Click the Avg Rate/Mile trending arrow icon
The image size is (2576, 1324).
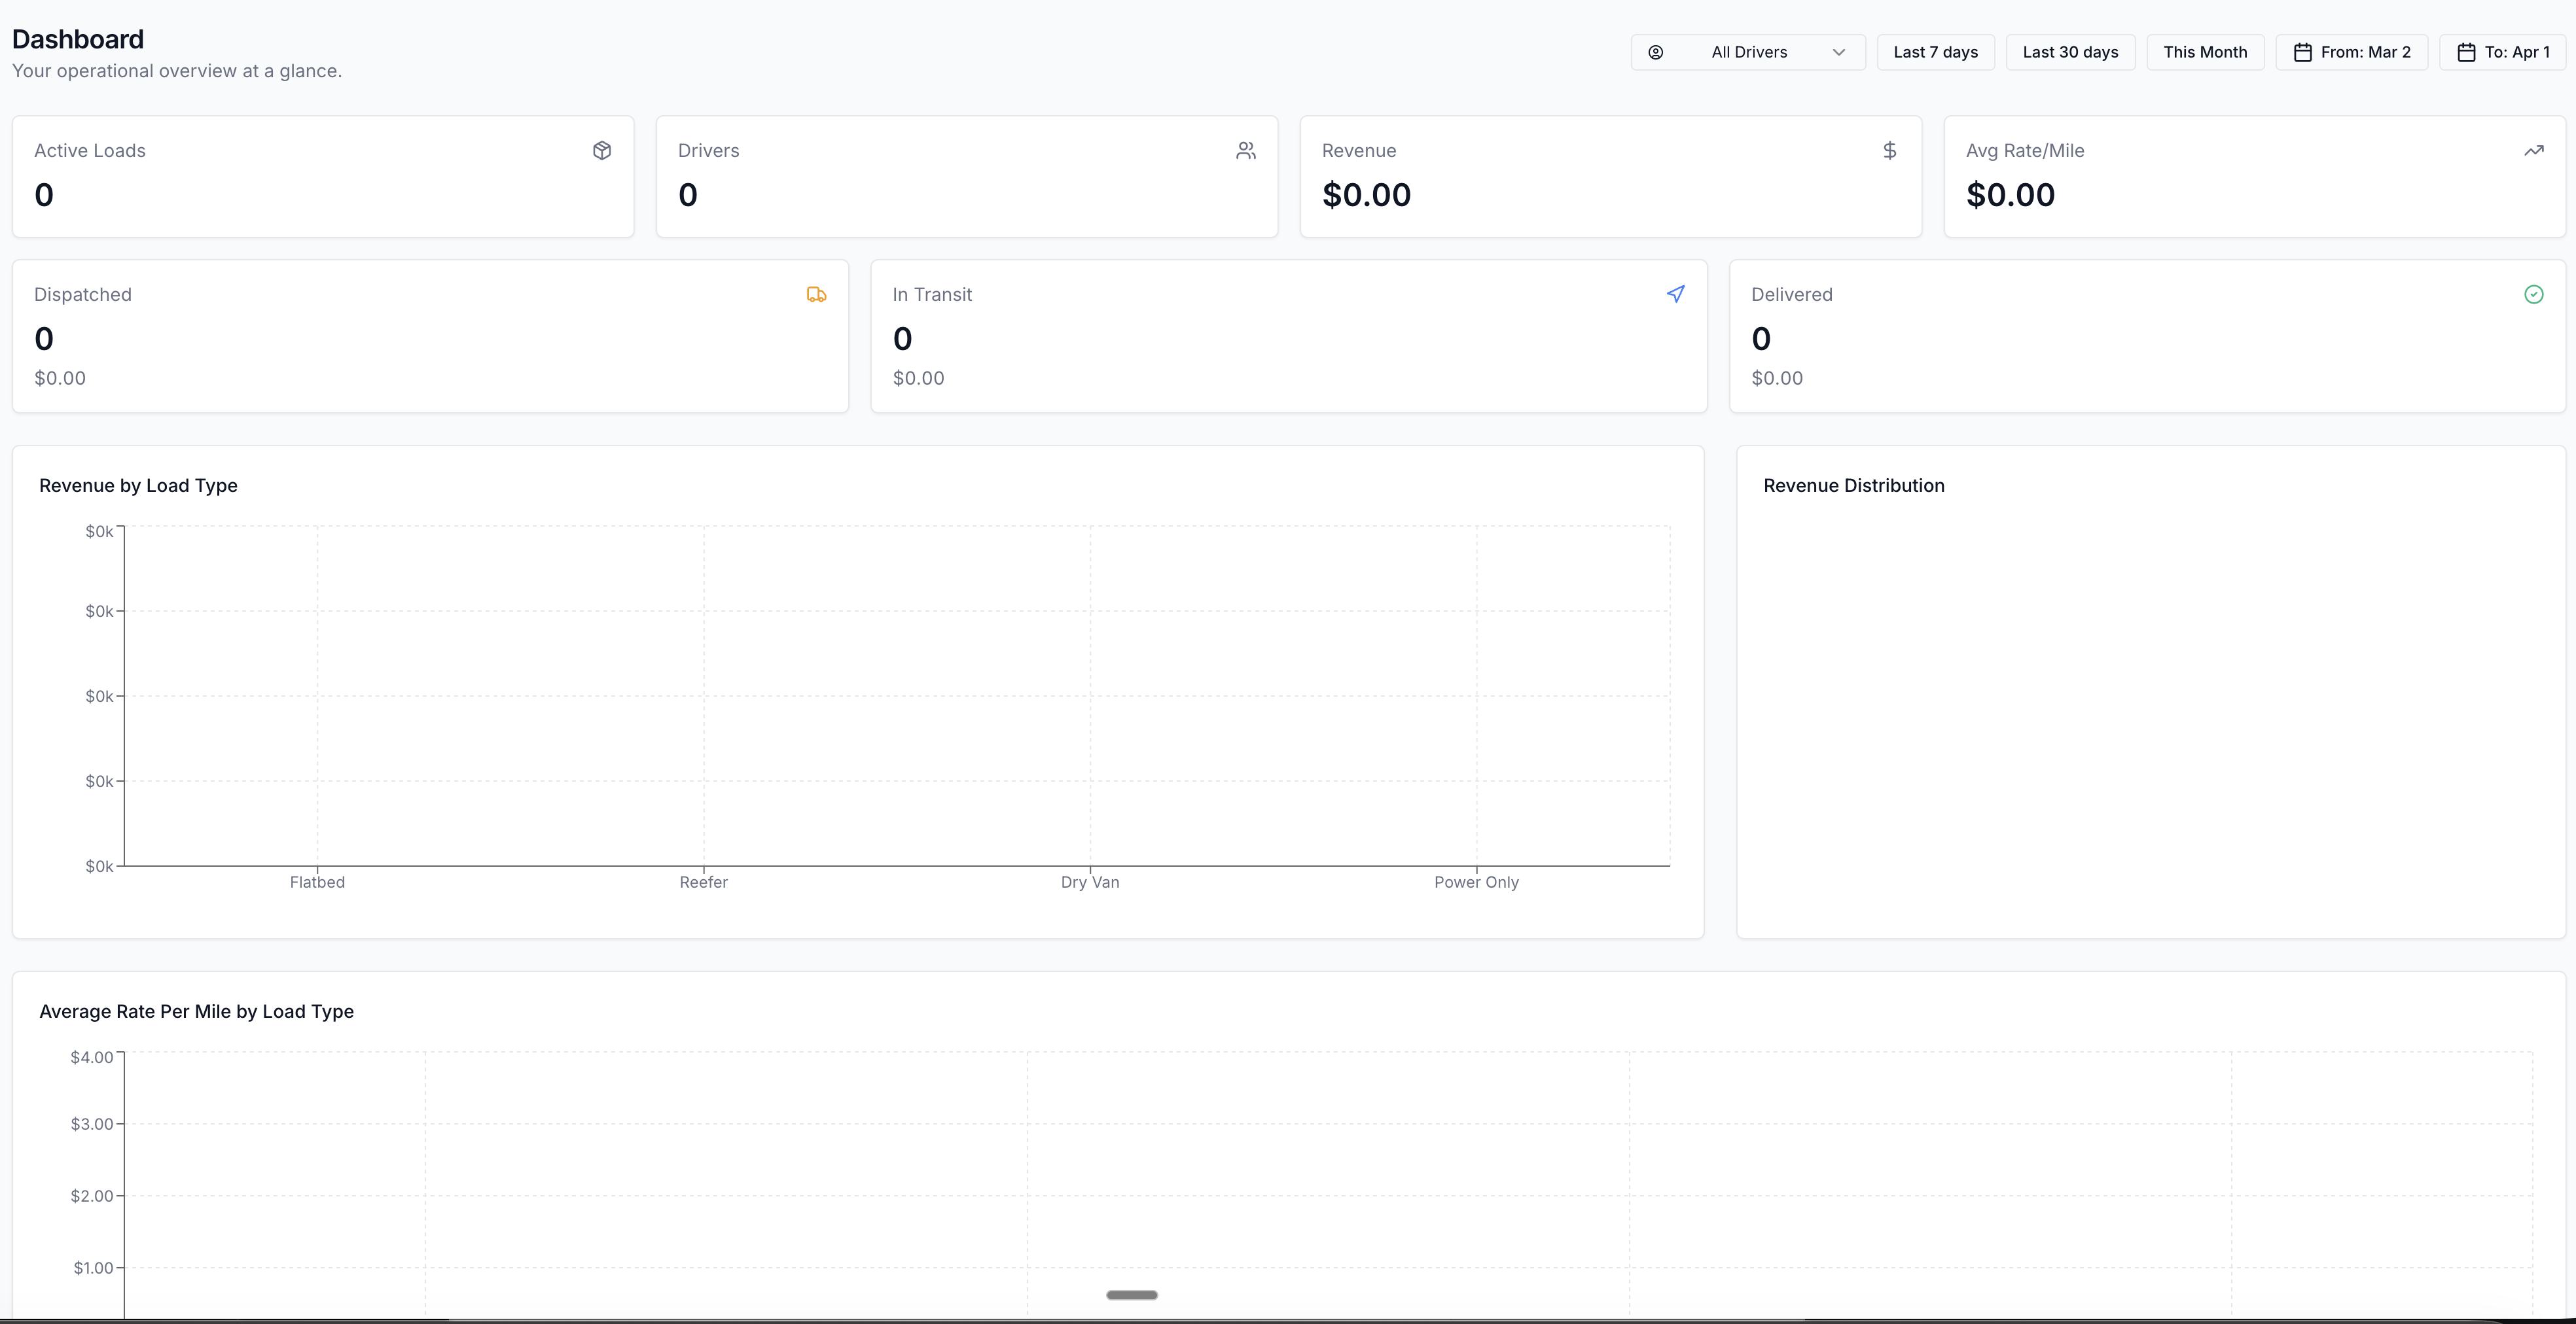click(x=2533, y=150)
